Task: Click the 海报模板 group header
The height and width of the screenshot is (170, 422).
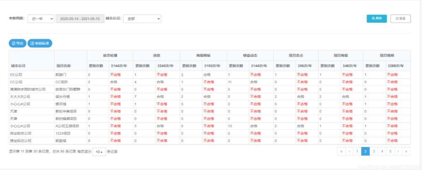Action: coord(203,55)
